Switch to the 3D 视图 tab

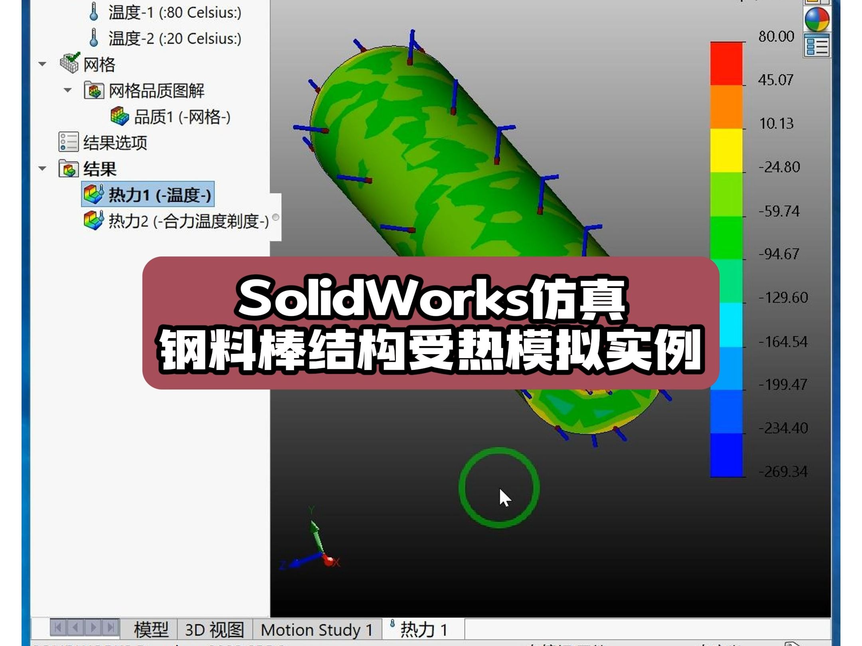[214, 630]
